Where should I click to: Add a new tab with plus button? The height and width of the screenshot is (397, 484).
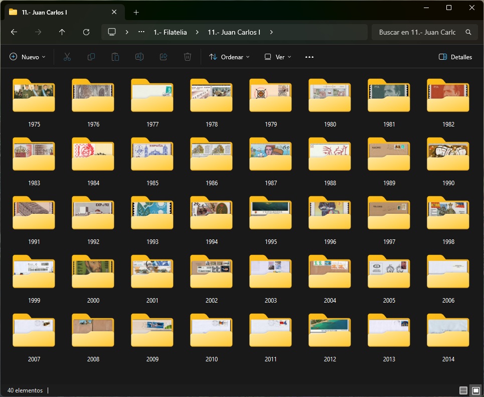point(136,13)
